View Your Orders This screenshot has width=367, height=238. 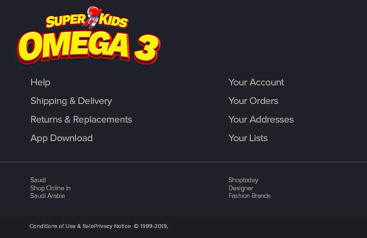(x=253, y=101)
